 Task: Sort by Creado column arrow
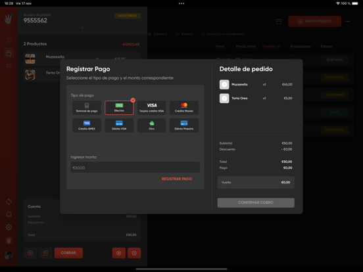(x=279, y=47)
